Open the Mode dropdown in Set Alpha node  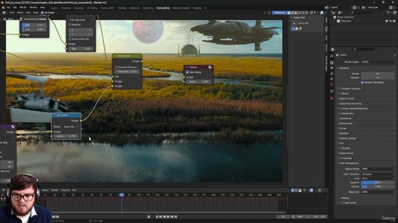[x=70, y=126]
